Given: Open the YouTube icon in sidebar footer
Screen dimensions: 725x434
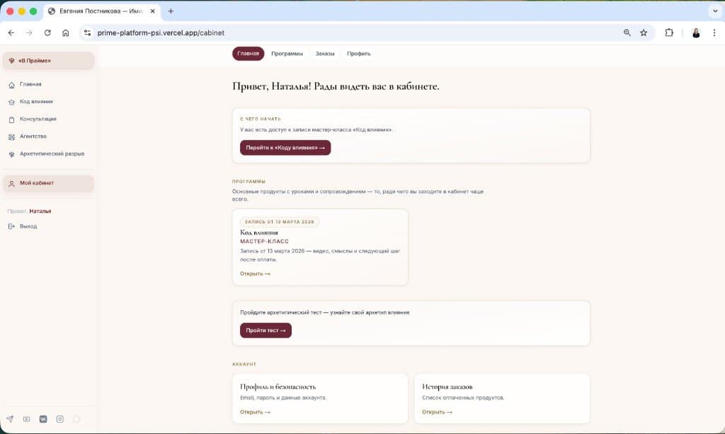Looking at the screenshot, I should tap(26, 419).
